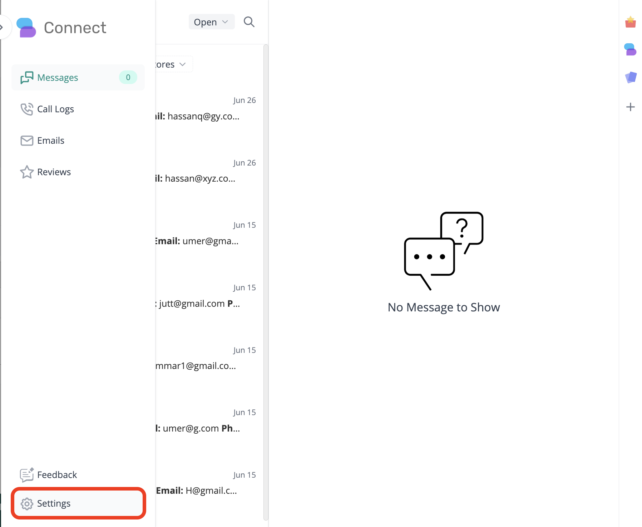
Task: Go to Call Logs
Action: coord(55,109)
